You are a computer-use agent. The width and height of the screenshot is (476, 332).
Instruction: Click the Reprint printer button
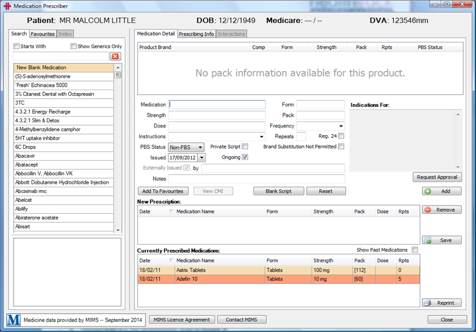click(442, 303)
